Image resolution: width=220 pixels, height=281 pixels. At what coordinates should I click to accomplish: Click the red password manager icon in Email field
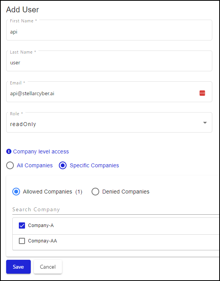click(x=202, y=93)
